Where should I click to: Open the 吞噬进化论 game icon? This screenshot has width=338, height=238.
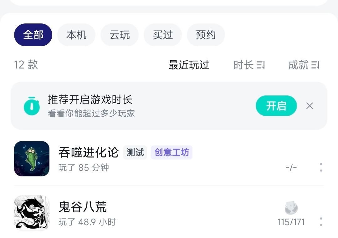(32, 159)
